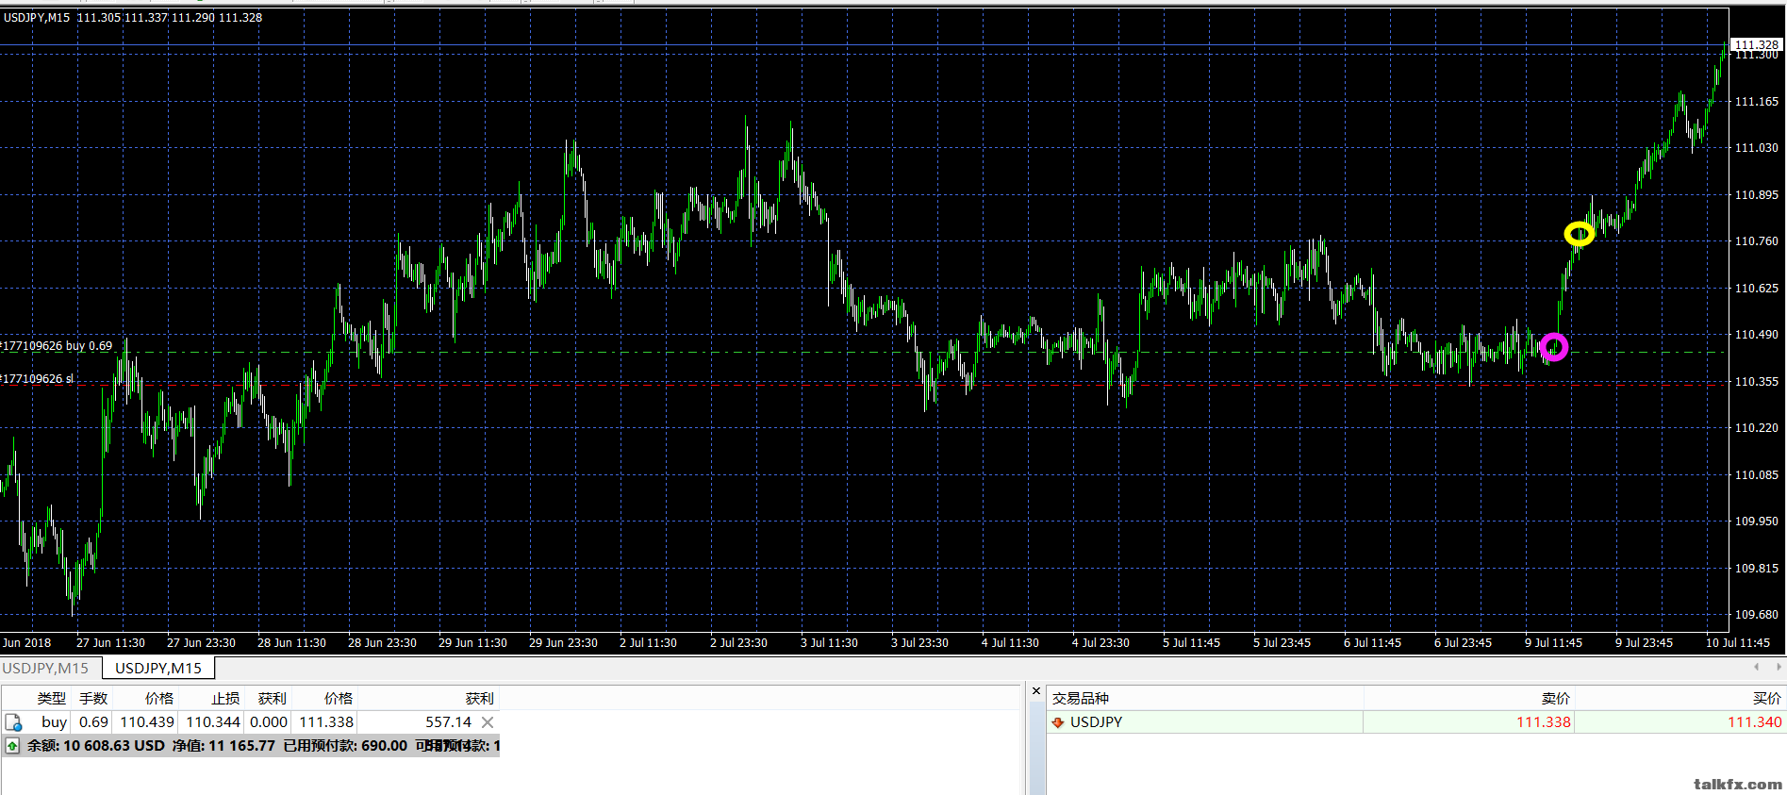1787x795 pixels.
Task: Click the 卖价 column header
Action: point(1556,698)
